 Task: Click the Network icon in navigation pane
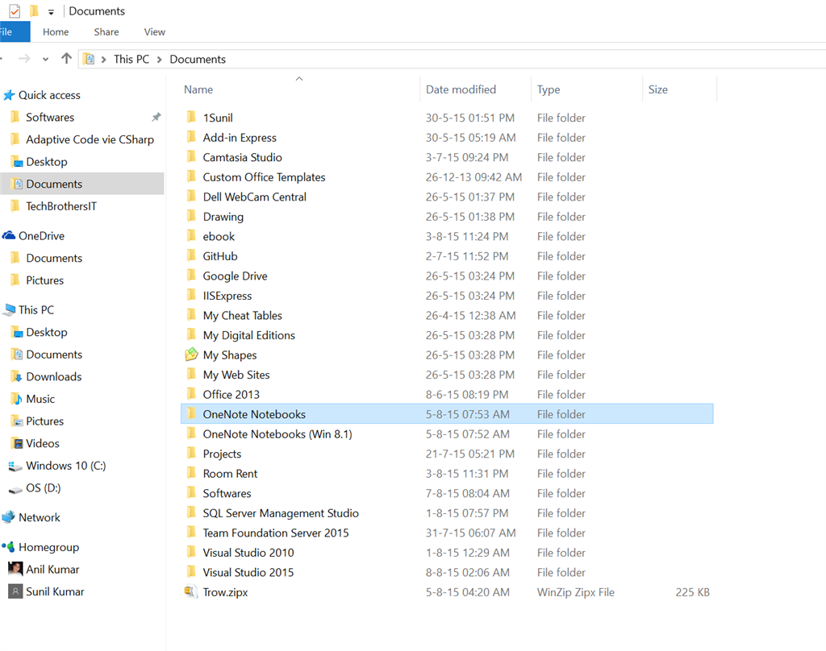pos(9,517)
